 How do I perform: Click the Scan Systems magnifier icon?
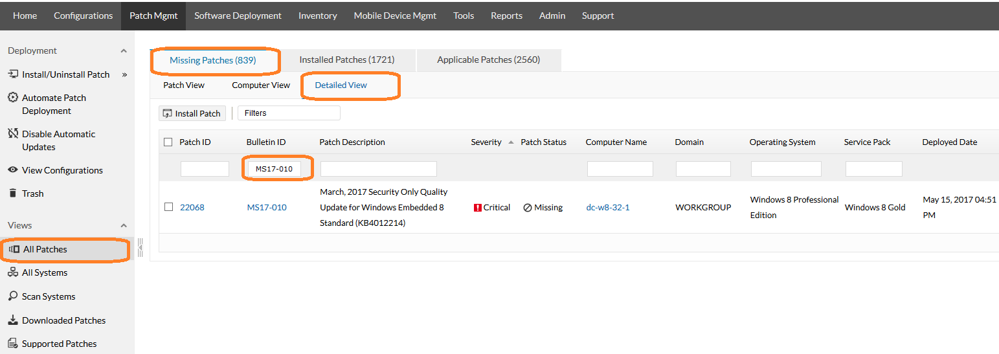coord(13,296)
